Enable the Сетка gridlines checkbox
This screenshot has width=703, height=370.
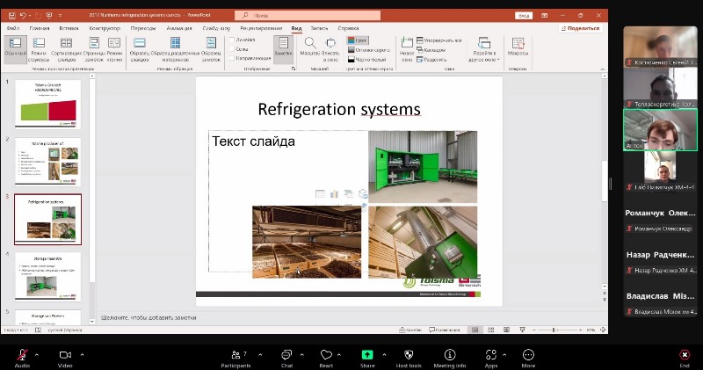click(232, 49)
